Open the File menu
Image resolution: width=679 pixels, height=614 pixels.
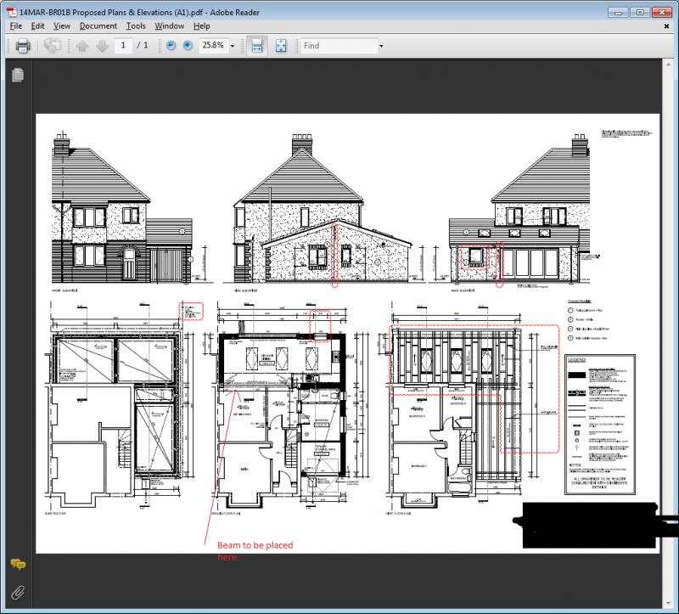pyautogui.click(x=14, y=25)
